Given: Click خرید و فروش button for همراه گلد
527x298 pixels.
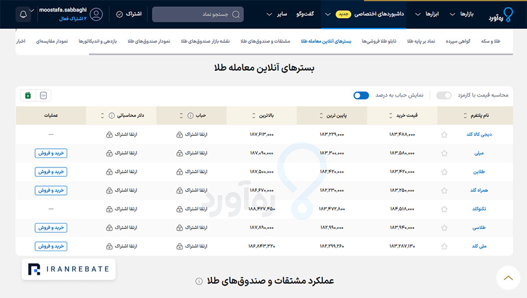Looking at the screenshot, I should [x=51, y=190].
